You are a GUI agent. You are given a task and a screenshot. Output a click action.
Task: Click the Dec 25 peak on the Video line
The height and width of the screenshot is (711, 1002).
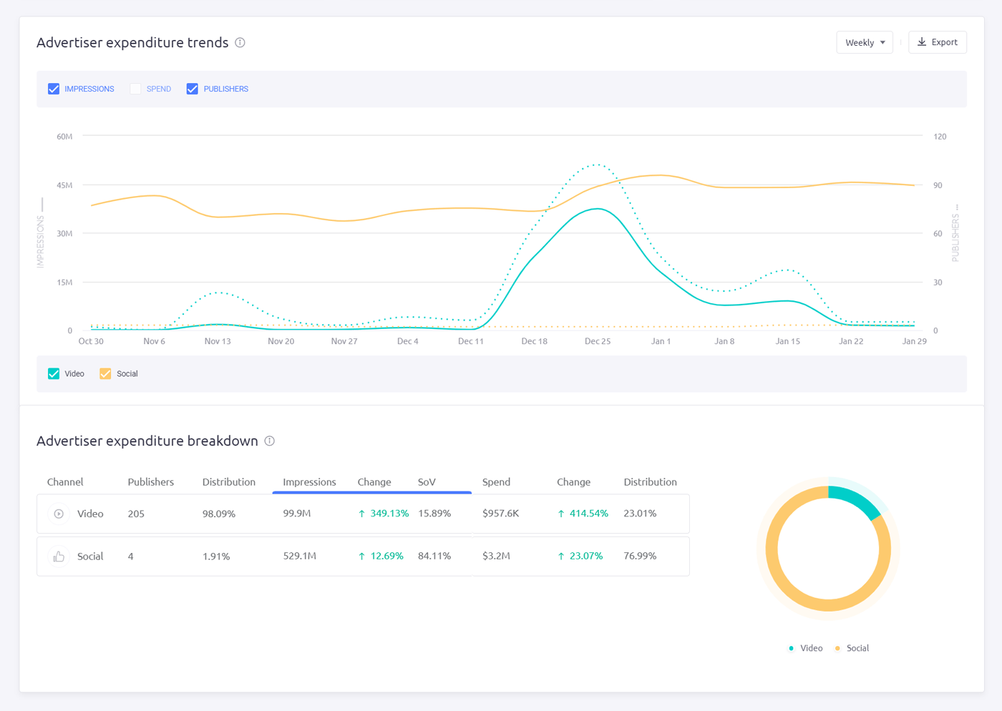[x=599, y=208]
